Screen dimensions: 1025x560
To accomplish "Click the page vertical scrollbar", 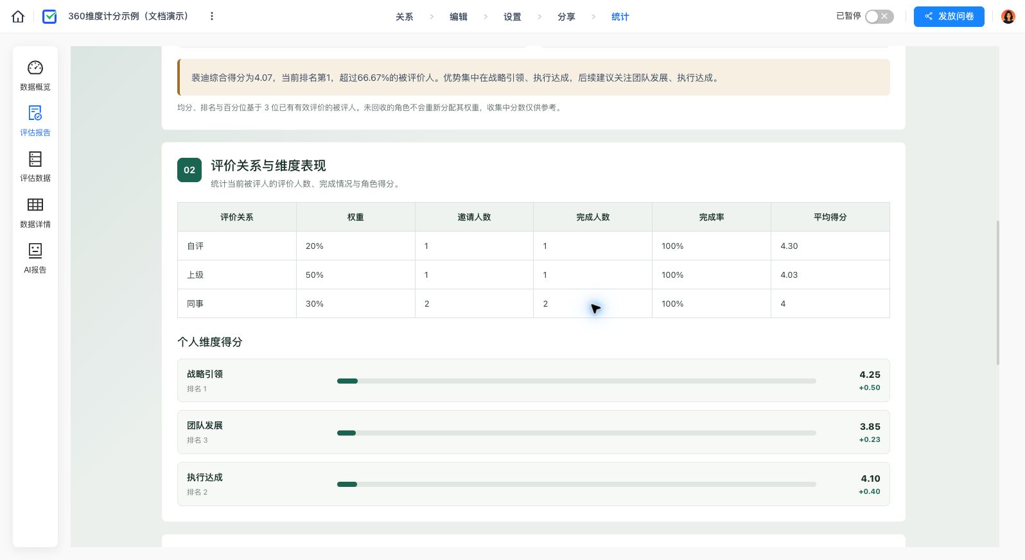I will tap(997, 293).
